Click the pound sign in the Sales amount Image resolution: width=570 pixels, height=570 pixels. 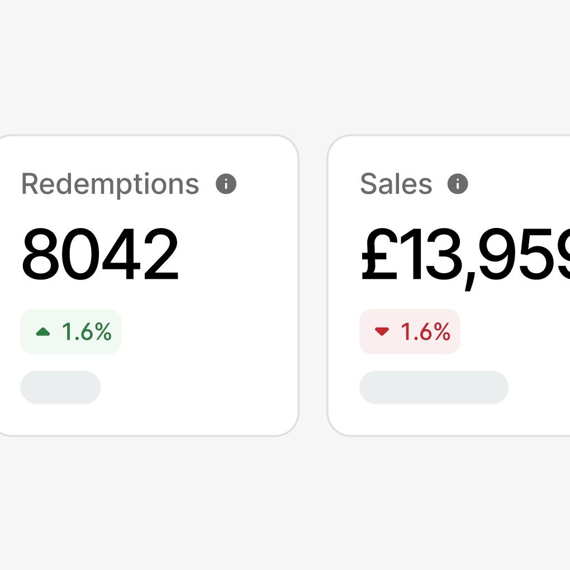(379, 255)
